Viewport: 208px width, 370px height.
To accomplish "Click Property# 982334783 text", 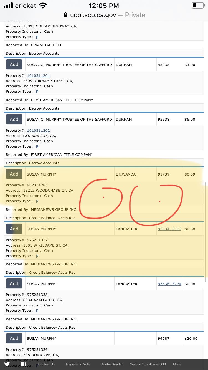I will point(27,185).
